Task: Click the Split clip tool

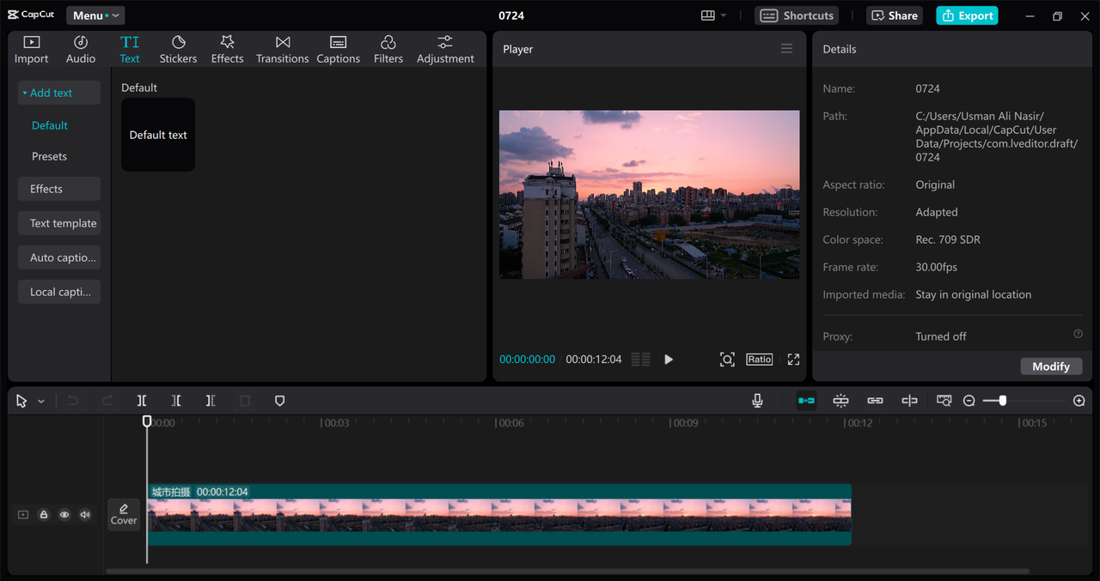Action: 142,401
